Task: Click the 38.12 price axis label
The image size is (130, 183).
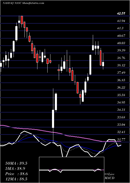Action: [121, 65]
